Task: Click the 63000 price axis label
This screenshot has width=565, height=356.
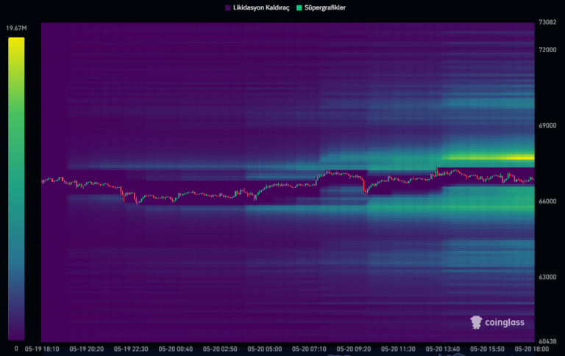Action: (547, 277)
